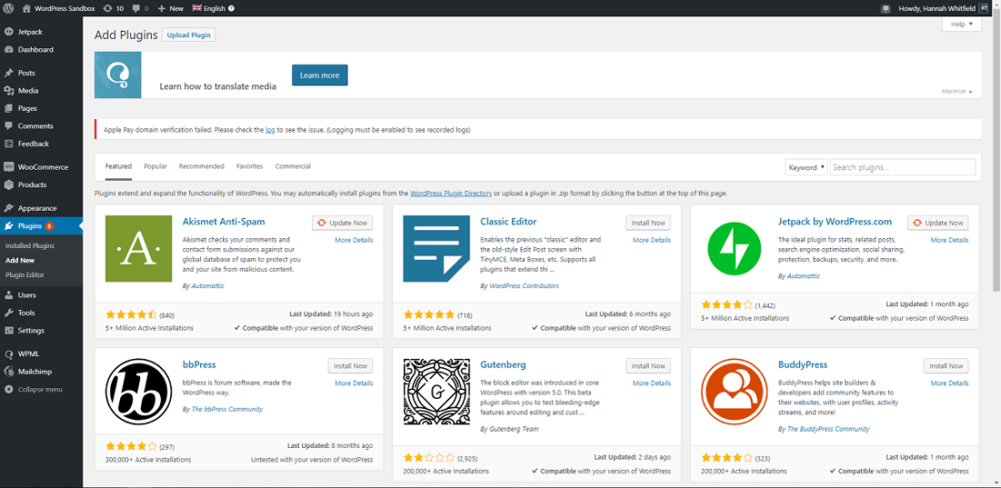This screenshot has width=1001, height=488.
Task: Collapse the admin sidebar menu
Action: [x=41, y=389]
